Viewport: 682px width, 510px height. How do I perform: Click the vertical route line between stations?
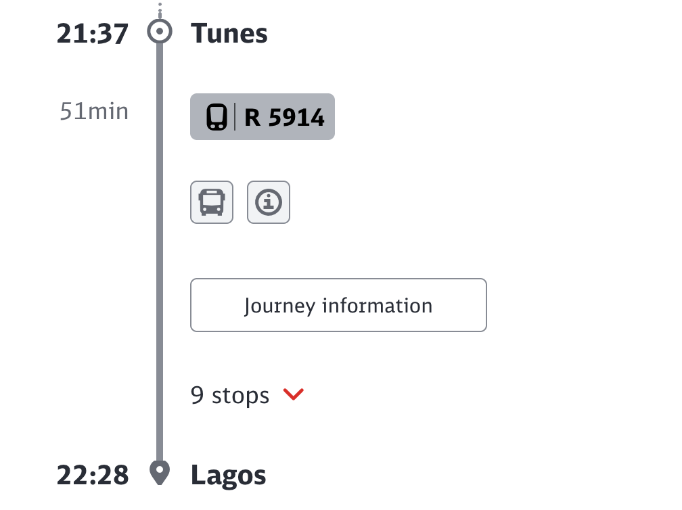point(160,252)
